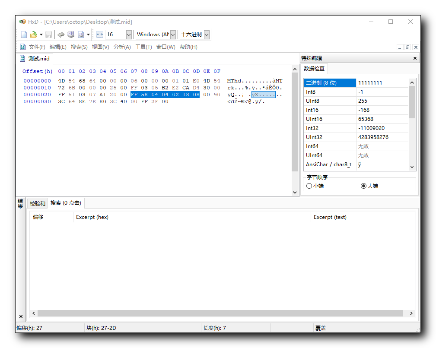Switch to the 校验和 results tab
This screenshot has height=348, width=436.
click(x=38, y=204)
